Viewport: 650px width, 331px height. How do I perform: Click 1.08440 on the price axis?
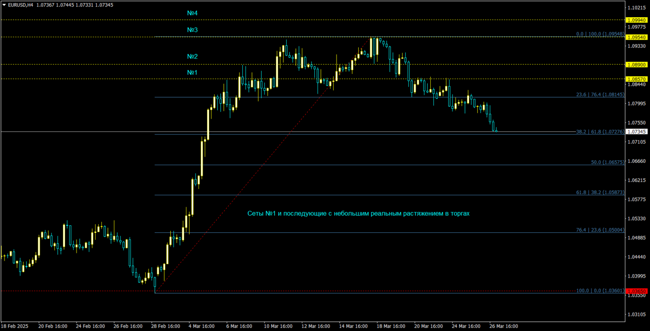[637, 85]
